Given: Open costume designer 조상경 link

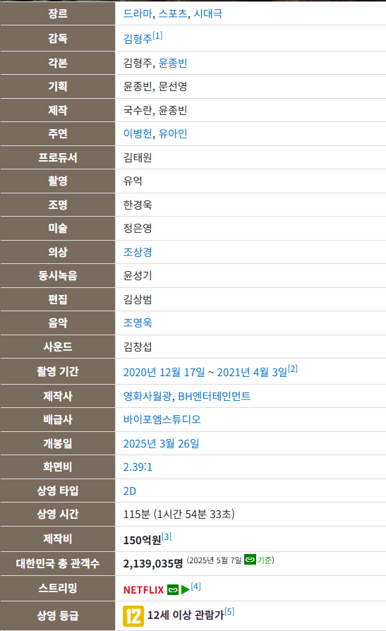Looking at the screenshot, I should click(x=138, y=252).
